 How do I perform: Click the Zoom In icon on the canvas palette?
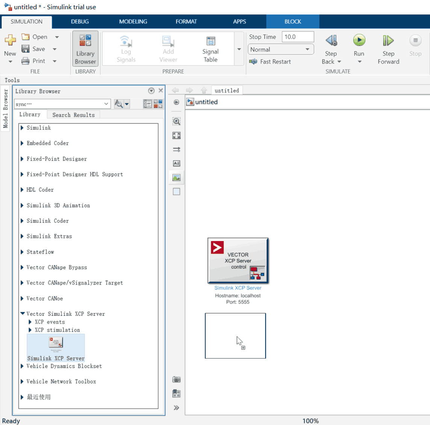(176, 121)
